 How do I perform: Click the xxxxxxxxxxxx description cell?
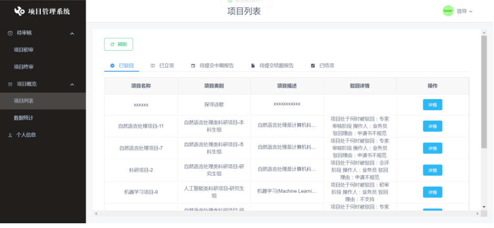point(287,105)
